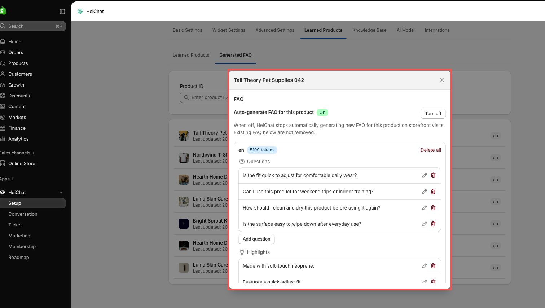Click the Bright Sprout product thumbnail
The image size is (545, 308).
[x=184, y=224]
